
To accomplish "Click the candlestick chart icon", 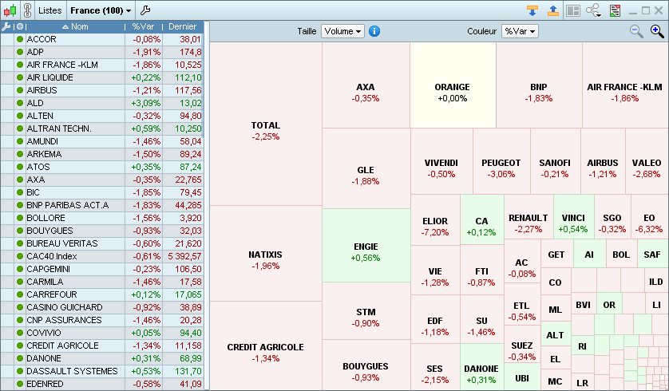I will 10,10.
